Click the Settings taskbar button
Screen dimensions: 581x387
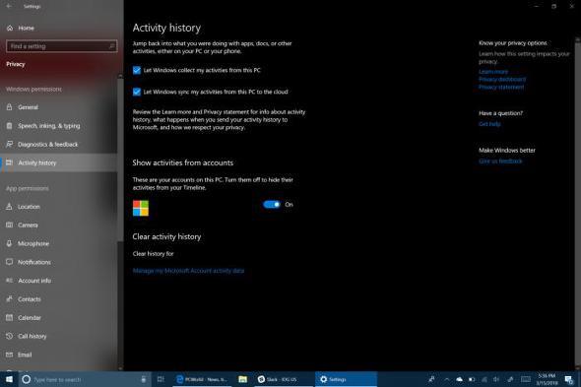pyautogui.click(x=346, y=379)
